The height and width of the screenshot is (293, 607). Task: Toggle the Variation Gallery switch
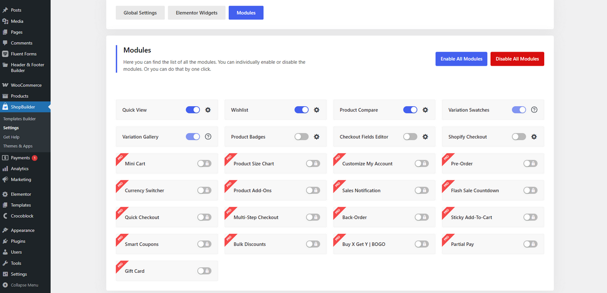pyautogui.click(x=193, y=137)
